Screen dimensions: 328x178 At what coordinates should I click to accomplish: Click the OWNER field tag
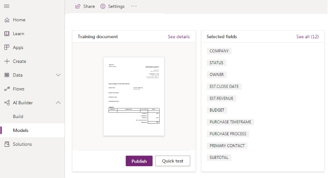(x=216, y=75)
